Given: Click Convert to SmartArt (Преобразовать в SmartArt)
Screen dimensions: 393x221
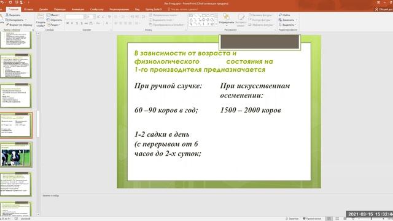Looking at the screenshot, I should [x=166, y=25].
